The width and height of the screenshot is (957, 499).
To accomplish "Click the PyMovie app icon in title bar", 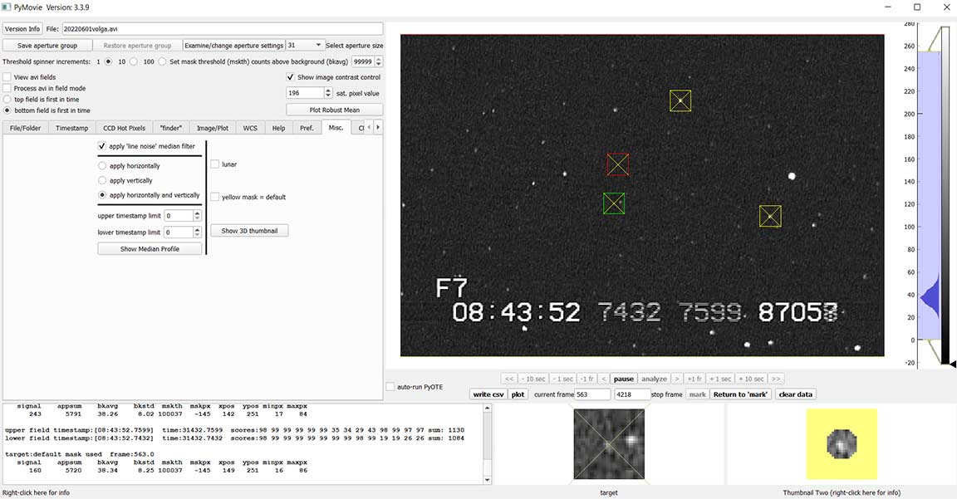I will (7, 7).
